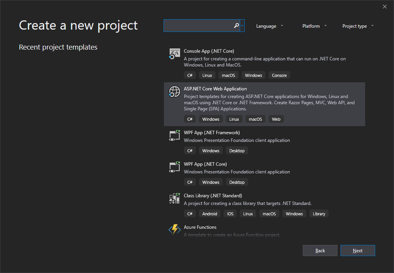Click the Windows tag under WPF App (.NET Core)
This screenshot has height=273, width=394.
(x=210, y=182)
